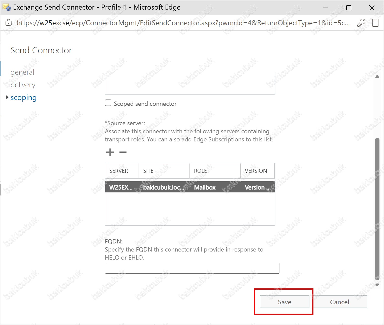The width and height of the screenshot is (384, 325).
Task: Sort by the SERVER column header
Action: 122,171
